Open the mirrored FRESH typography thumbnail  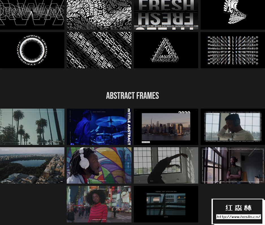point(166,15)
